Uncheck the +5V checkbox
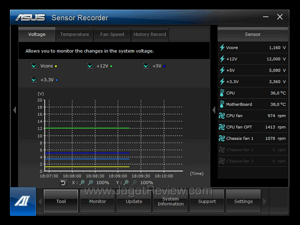 146,66
